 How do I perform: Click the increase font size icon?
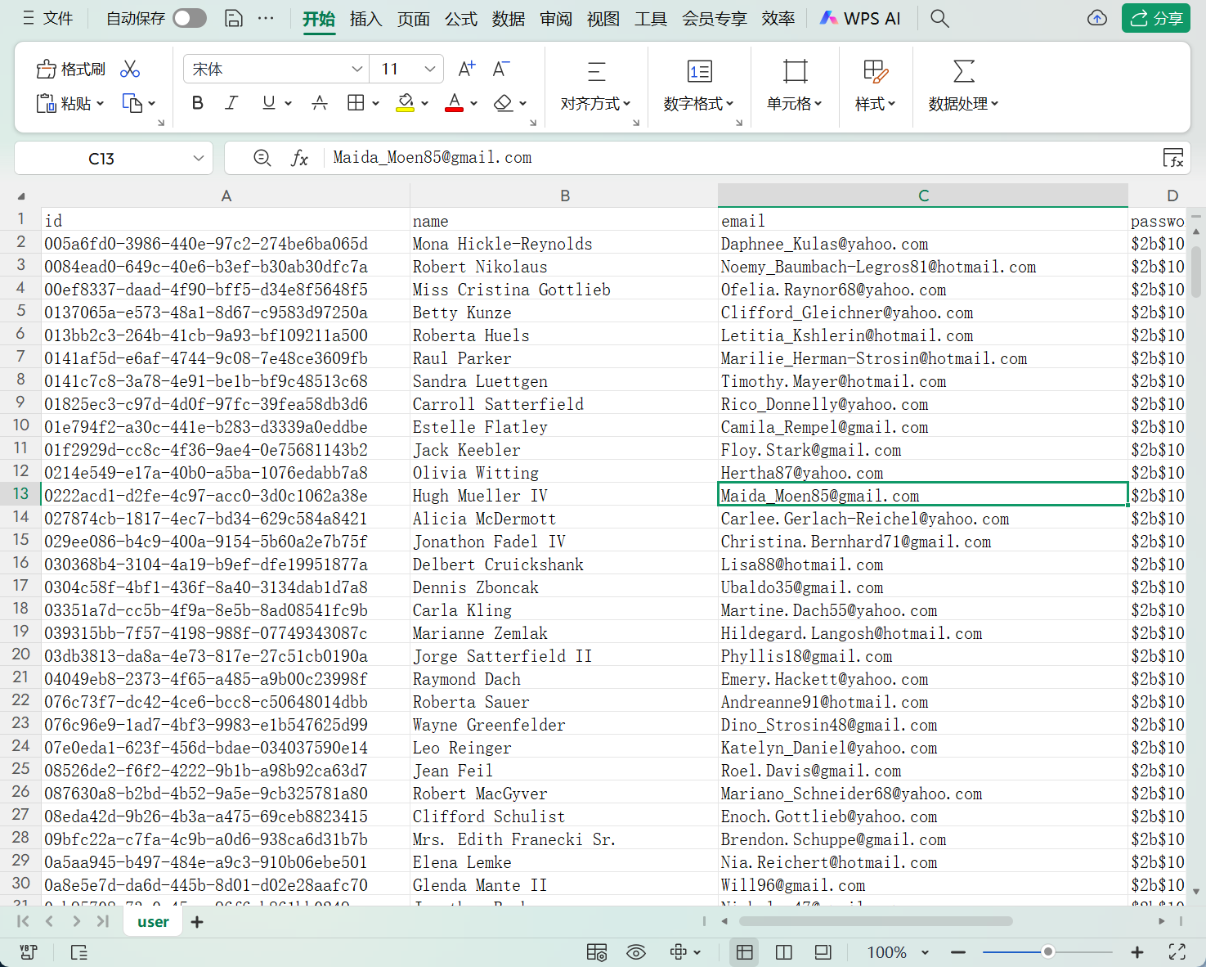[466, 70]
